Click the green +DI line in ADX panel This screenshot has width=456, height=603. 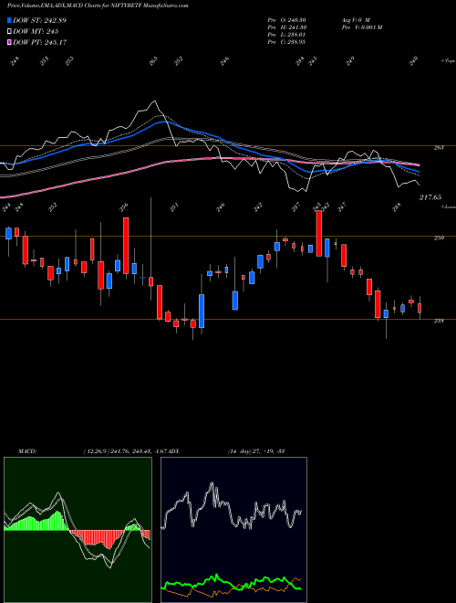click(231, 581)
